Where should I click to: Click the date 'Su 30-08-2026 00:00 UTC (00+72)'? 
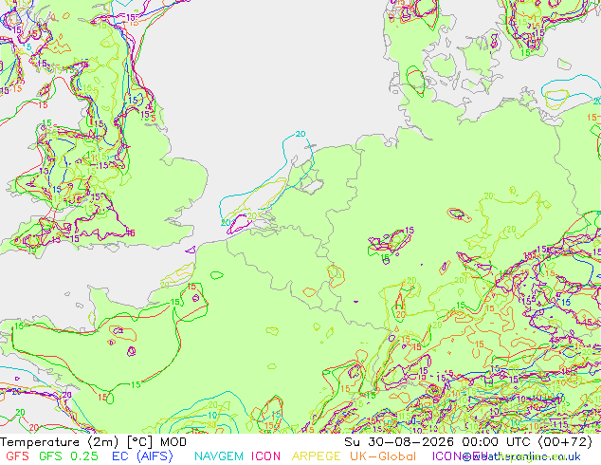[468, 442]
